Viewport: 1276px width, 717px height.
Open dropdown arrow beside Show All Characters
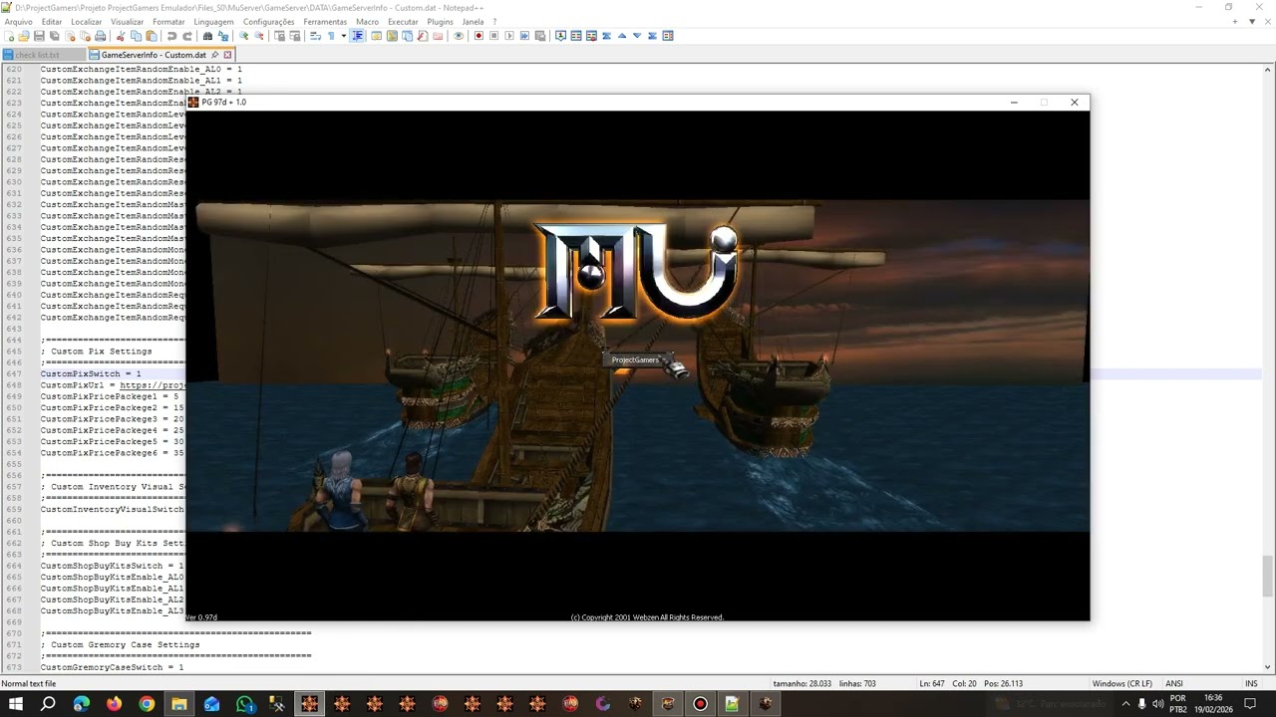click(343, 36)
